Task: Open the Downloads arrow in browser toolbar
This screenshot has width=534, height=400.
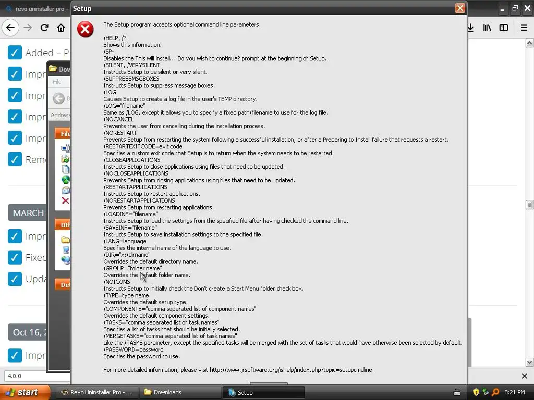Action: (471, 28)
